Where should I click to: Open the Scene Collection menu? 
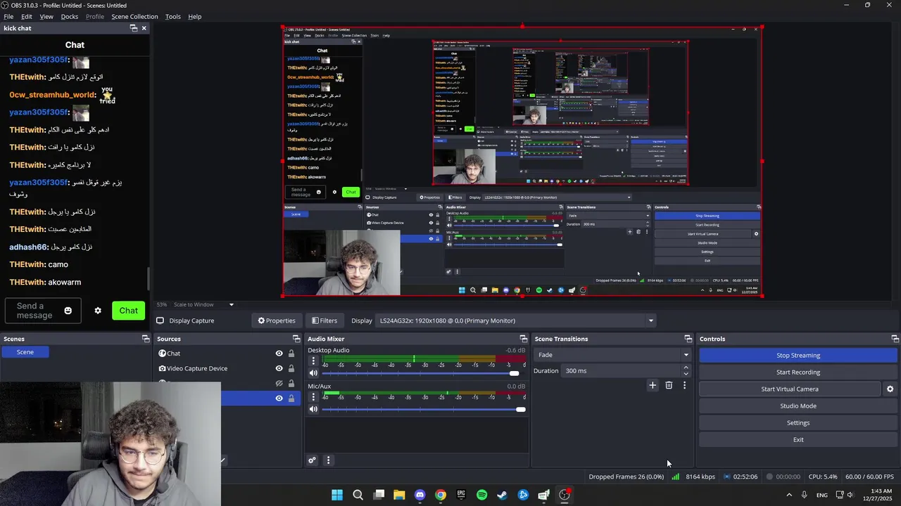pos(134,16)
